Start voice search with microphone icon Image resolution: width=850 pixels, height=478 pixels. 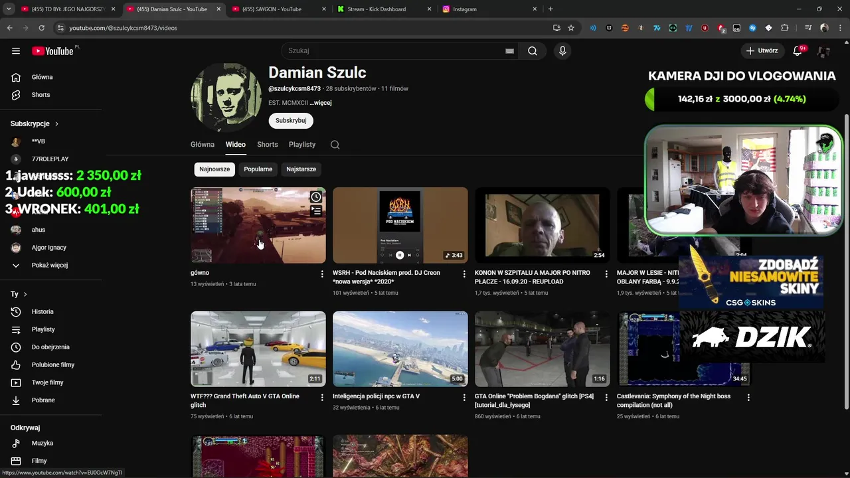tap(562, 51)
